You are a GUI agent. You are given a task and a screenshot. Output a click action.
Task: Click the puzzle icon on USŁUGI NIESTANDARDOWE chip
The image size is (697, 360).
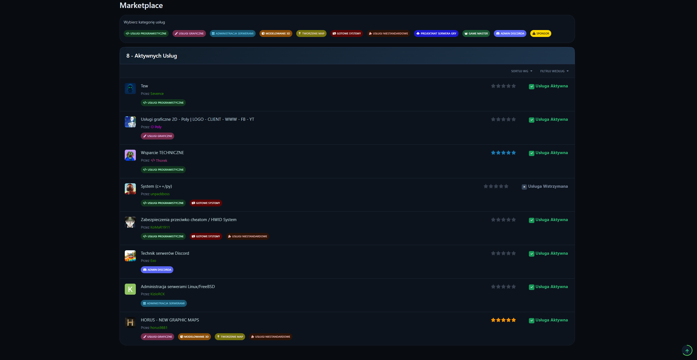coord(370,33)
